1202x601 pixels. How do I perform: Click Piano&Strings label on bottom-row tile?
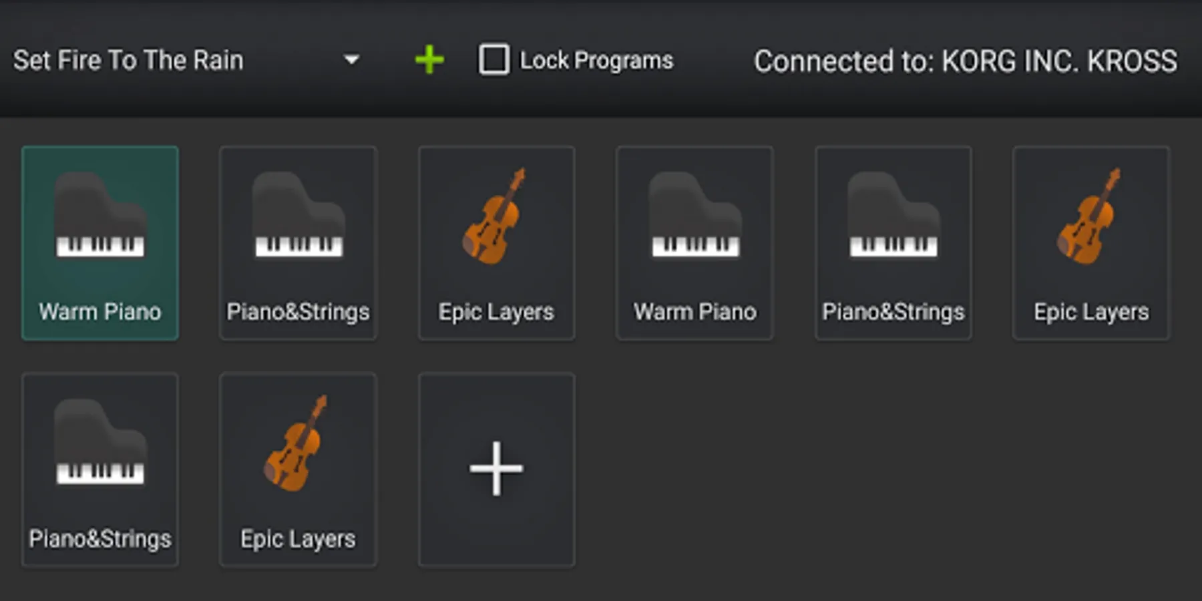(100, 539)
